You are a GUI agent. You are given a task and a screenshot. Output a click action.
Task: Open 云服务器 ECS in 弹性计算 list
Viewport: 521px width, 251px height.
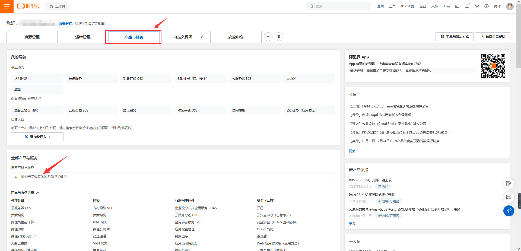click(x=21, y=208)
